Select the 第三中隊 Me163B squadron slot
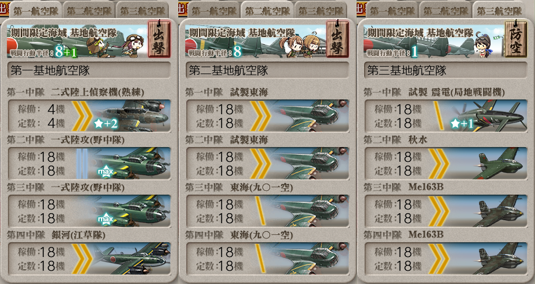 click(x=446, y=211)
